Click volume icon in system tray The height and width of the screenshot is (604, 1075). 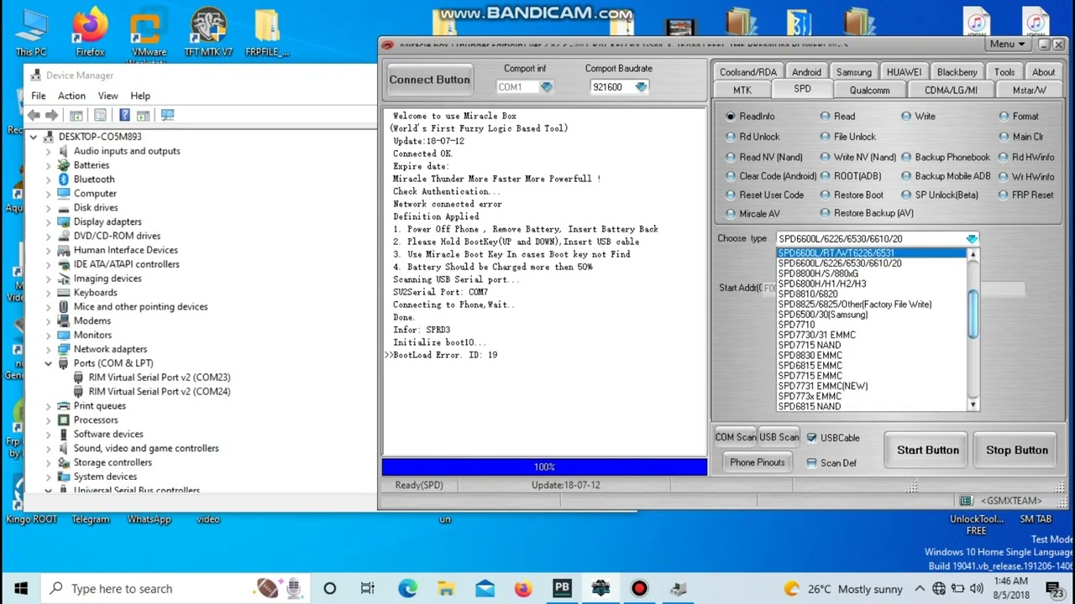point(974,589)
